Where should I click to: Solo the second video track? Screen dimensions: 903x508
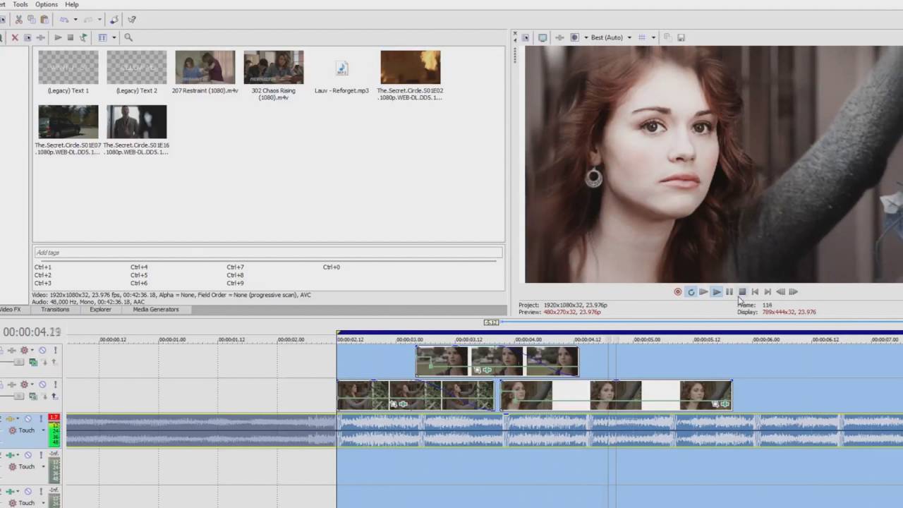click(x=55, y=385)
